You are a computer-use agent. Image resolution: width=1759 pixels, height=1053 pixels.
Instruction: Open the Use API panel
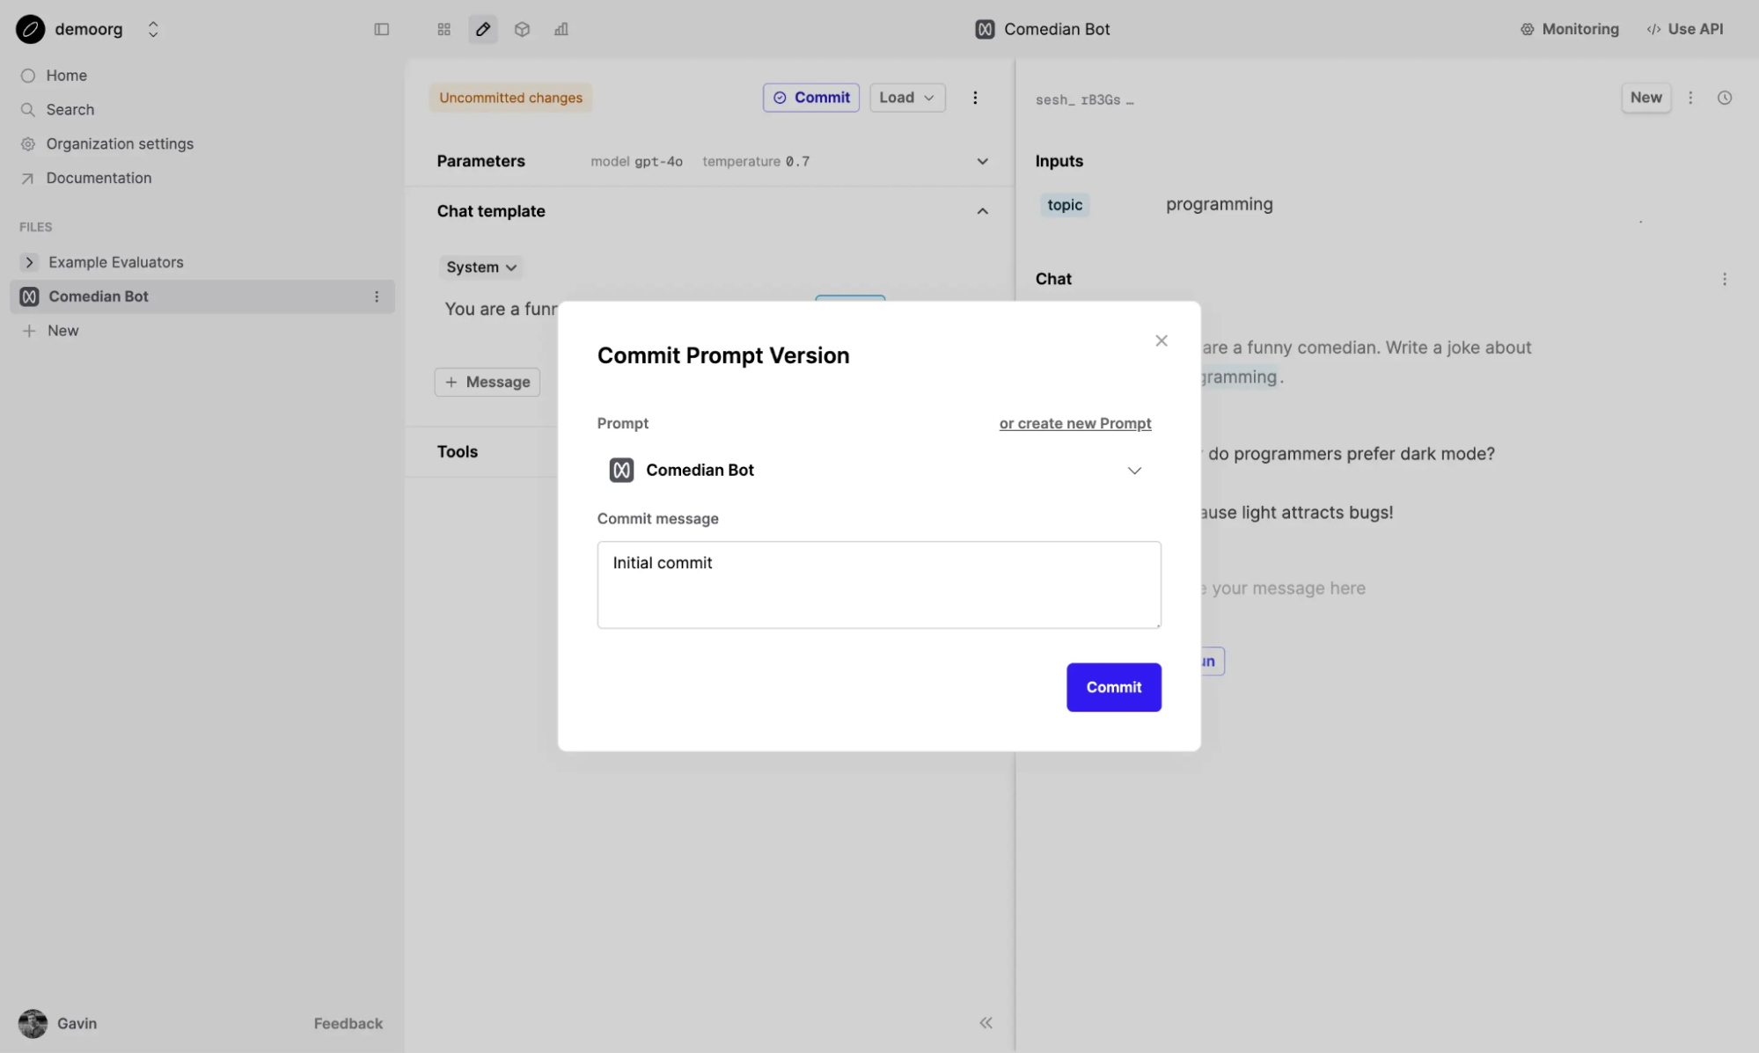pyautogui.click(x=1683, y=28)
